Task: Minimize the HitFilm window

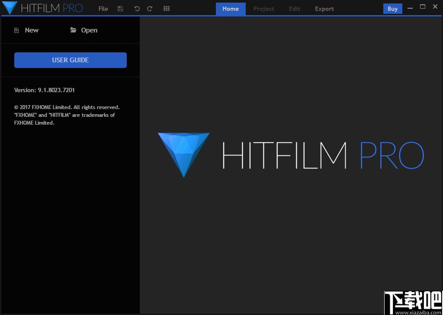Action: (x=410, y=8)
